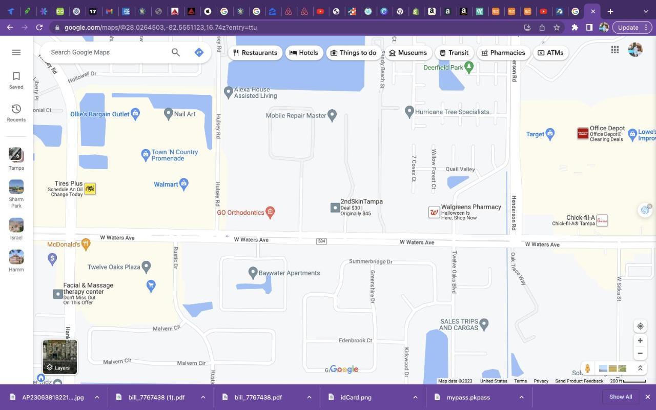Focus the Search Google Maps field
Image resolution: width=656 pixels, height=410 pixels.
coord(108,52)
